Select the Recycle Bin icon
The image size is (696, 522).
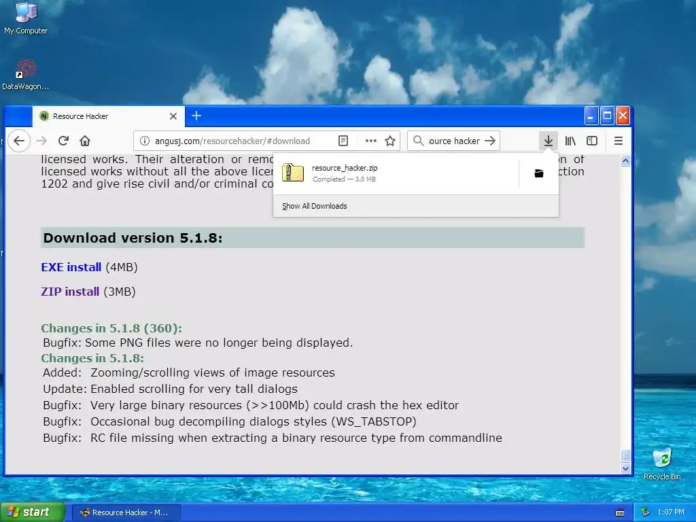click(x=662, y=464)
